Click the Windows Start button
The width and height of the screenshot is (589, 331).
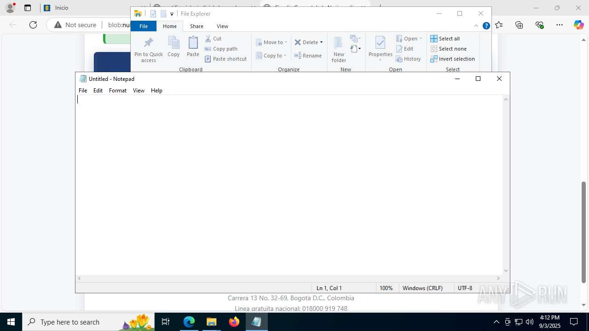[11, 322]
